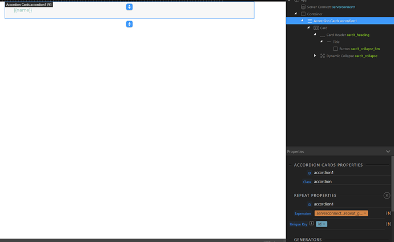Click the Server Connect database icon
Screen dimensions: 394x242
click(303, 7)
